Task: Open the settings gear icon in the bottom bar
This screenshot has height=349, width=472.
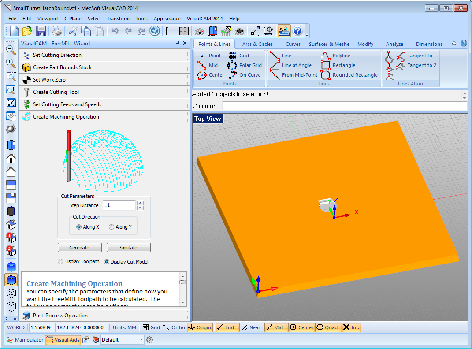Action: pos(149,340)
